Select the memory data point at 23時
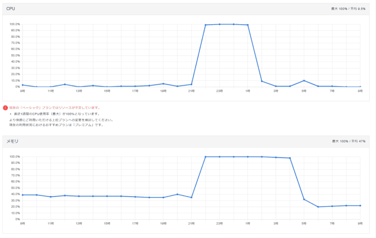The height and width of the screenshot is (238, 376). (x=219, y=157)
